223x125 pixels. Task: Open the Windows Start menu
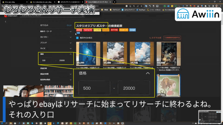(2, 123)
